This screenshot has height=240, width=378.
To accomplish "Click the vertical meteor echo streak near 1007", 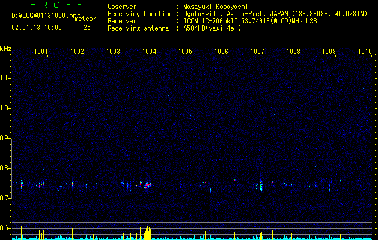I will click(x=261, y=182).
